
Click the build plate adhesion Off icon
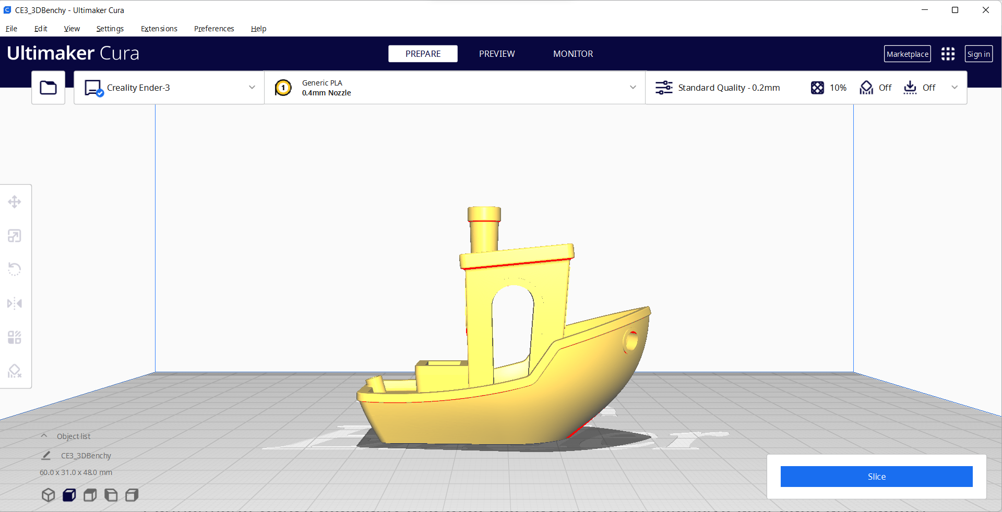(x=910, y=88)
